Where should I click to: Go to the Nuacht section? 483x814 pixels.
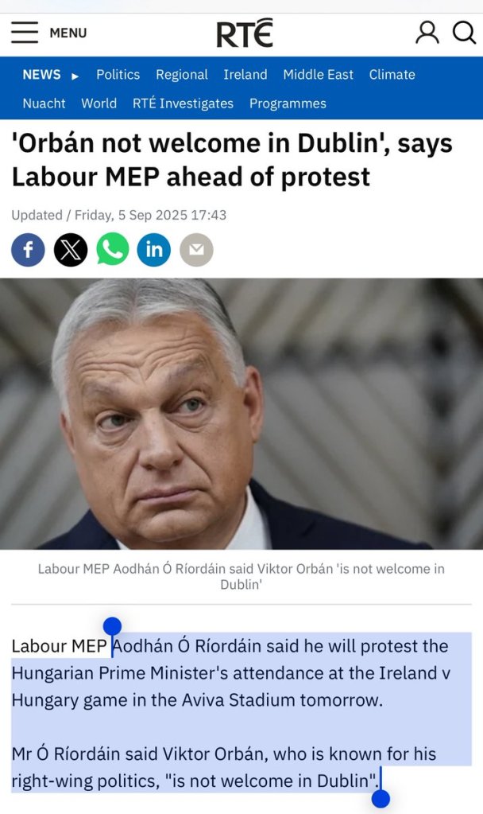coord(44,103)
